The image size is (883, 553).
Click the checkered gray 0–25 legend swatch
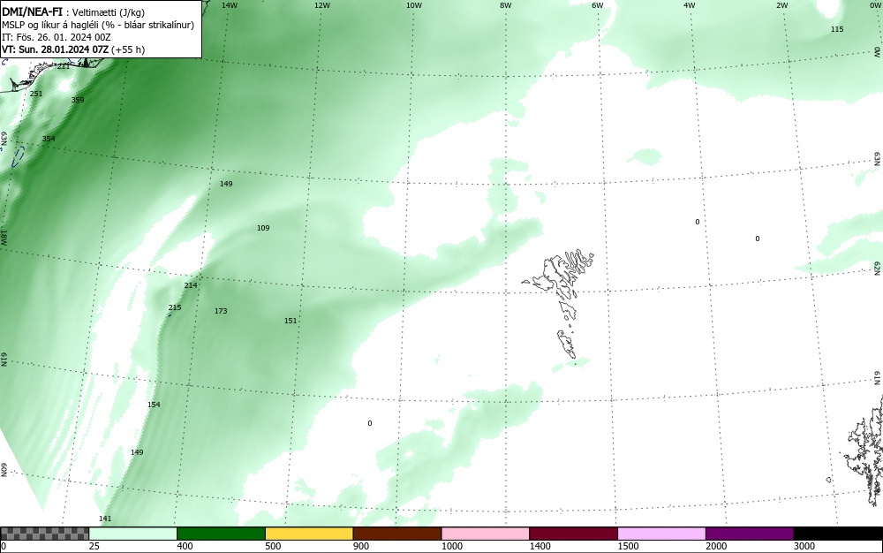[x=44, y=534]
